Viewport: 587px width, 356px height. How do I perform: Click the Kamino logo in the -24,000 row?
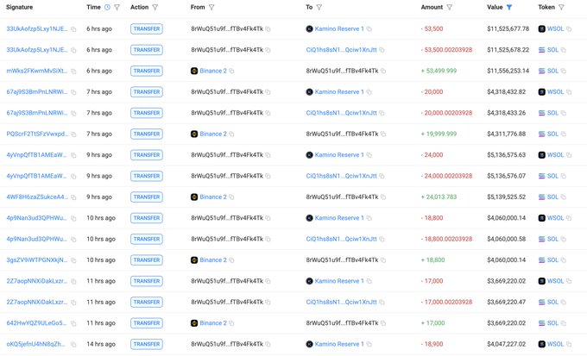(x=310, y=155)
